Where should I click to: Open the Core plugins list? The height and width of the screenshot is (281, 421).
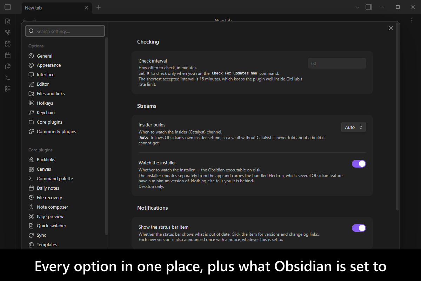pyautogui.click(x=65, y=122)
